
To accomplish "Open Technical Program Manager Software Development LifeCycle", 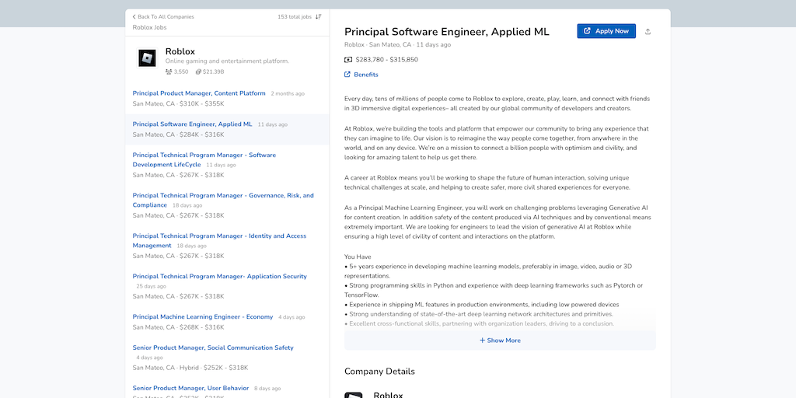I will [204, 155].
